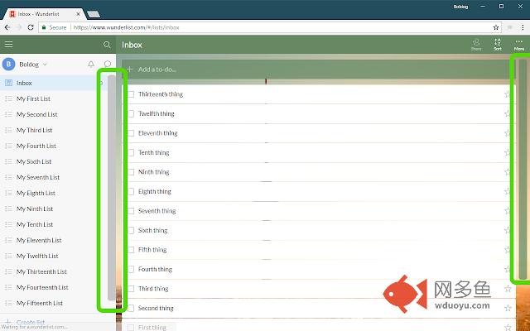Image resolution: width=530 pixels, height=331 pixels.
Task: Click the Share icon in toolbar
Action: 476,45
